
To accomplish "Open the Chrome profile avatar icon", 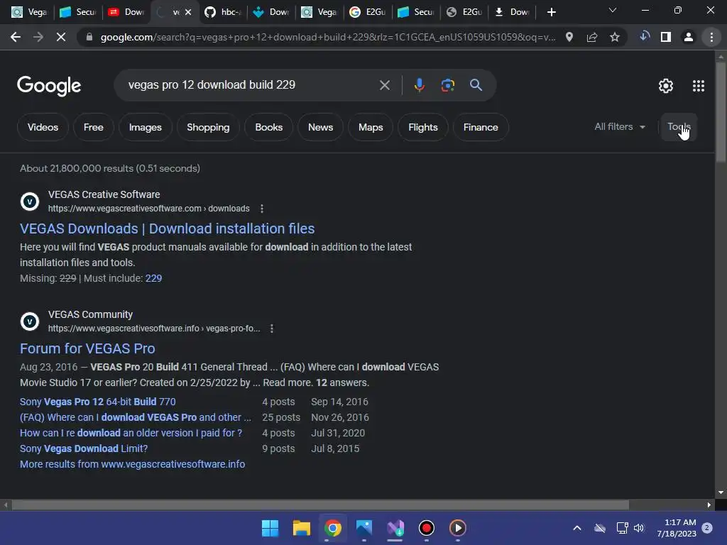I will tap(689, 37).
